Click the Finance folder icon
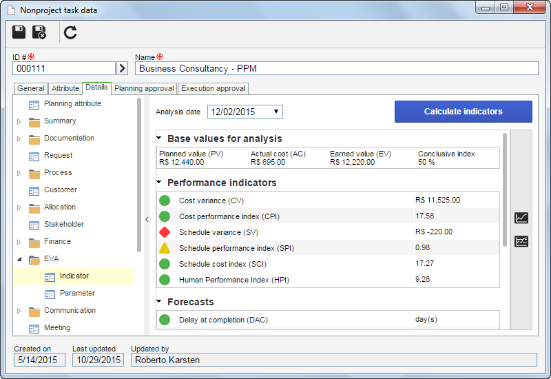 pyautogui.click(x=34, y=243)
